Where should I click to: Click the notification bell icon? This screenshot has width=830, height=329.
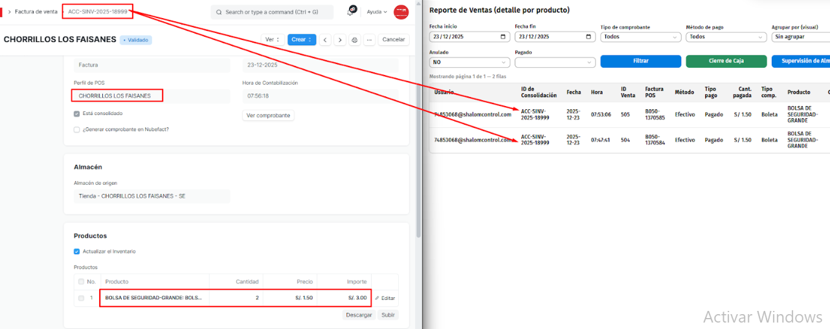click(352, 12)
